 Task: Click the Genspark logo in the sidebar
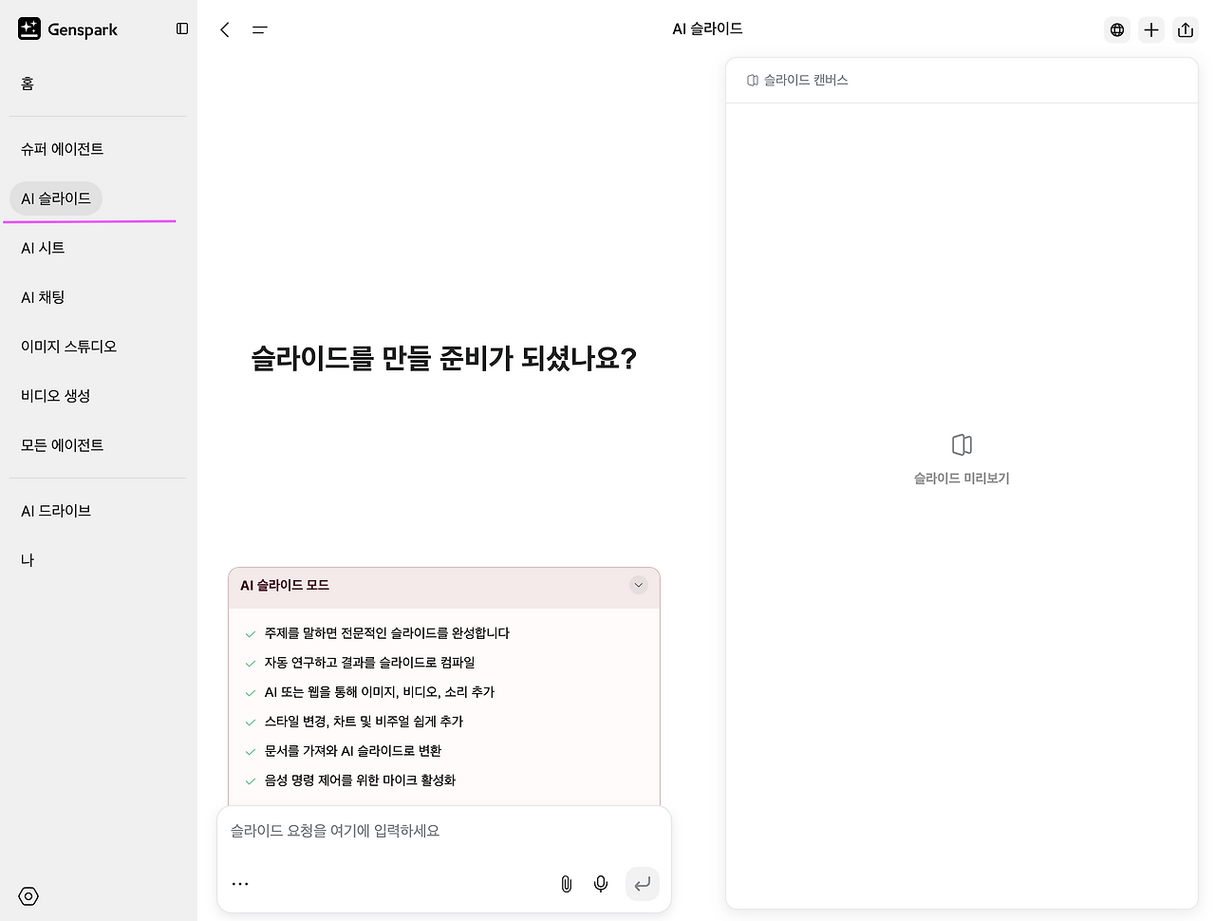(67, 28)
